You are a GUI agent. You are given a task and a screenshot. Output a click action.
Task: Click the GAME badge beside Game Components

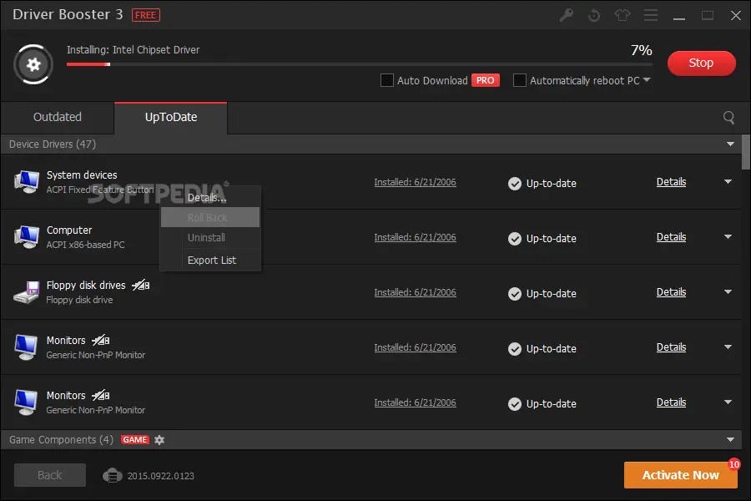(x=135, y=440)
